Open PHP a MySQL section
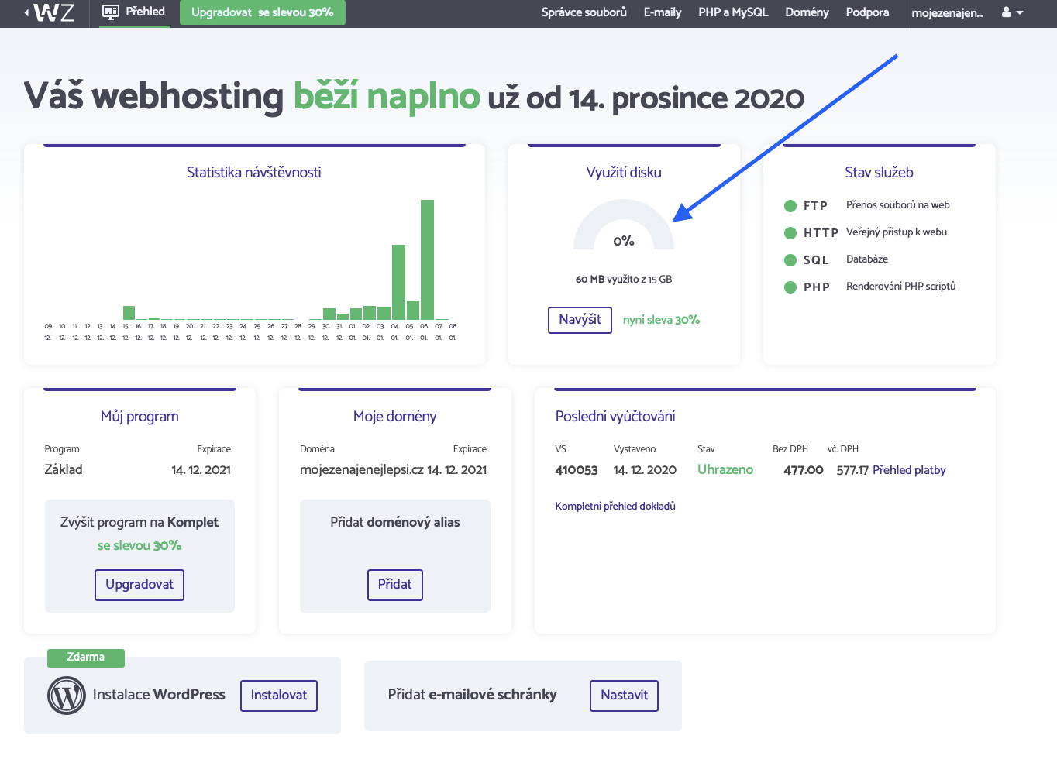The image size is (1057, 766). tap(733, 12)
